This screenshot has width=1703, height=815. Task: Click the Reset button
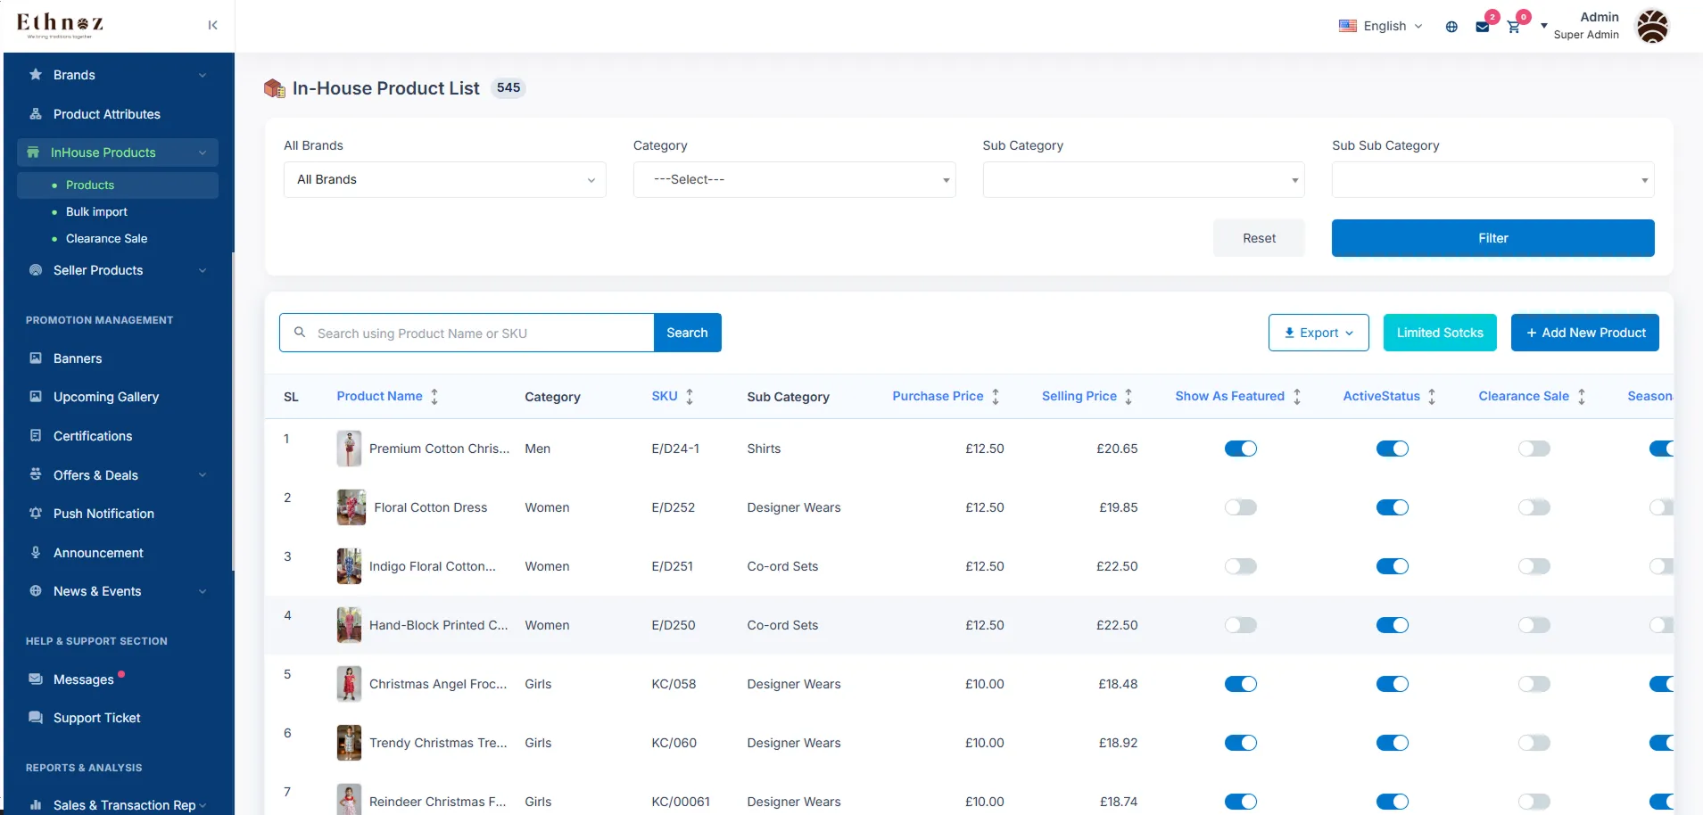(x=1259, y=238)
